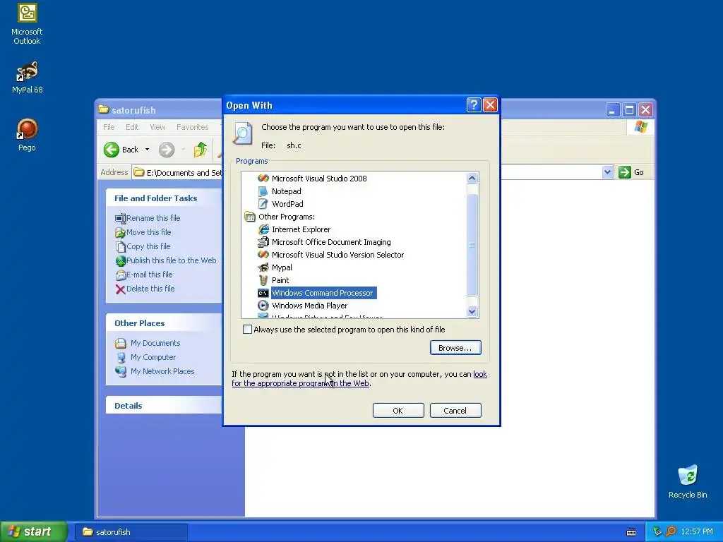The image size is (723, 542).
Task: Go up one folder level in satorufish
Action: point(201,150)
